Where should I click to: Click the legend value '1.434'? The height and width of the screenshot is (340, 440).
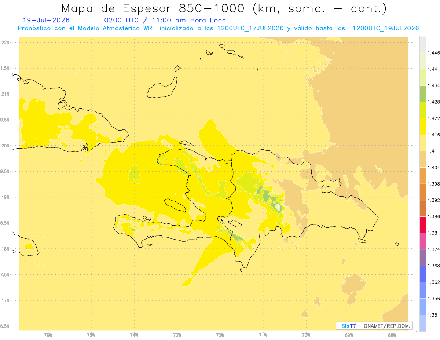(434, 85)
